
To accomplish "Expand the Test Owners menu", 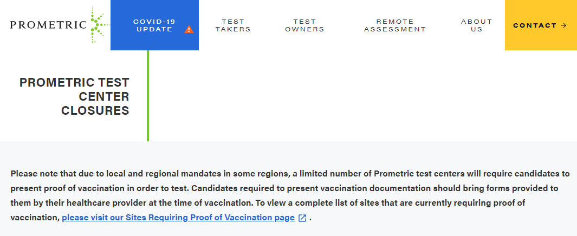I will pyautogui.click(x=304, y=25).
